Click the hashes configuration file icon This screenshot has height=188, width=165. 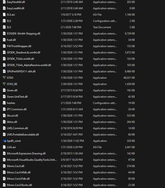click(x=4, y=103)
